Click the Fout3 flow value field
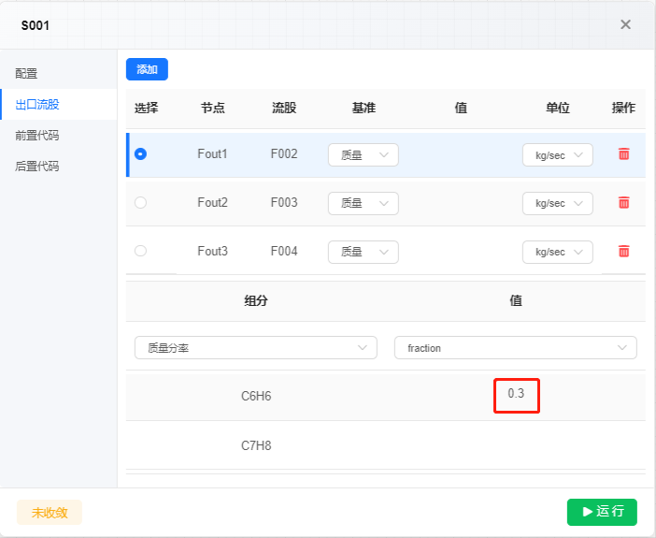656x538 pixels. coord(460,252)
